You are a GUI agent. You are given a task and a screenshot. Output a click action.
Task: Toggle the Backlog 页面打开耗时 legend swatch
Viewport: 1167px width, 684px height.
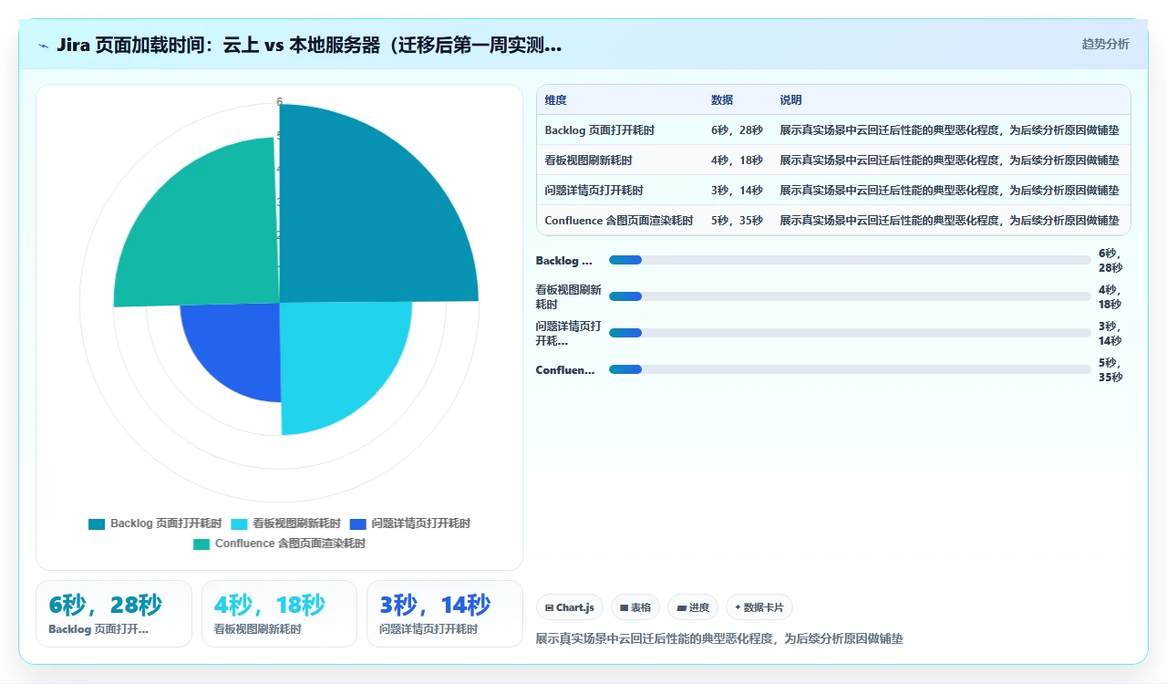tap(97, 523)
